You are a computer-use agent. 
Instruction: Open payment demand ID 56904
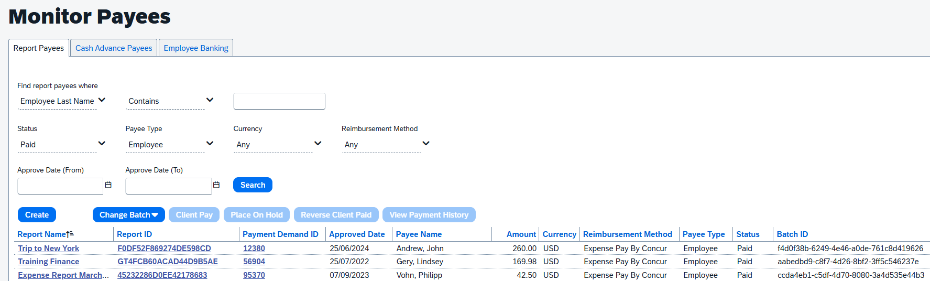[x=254, y=262]
